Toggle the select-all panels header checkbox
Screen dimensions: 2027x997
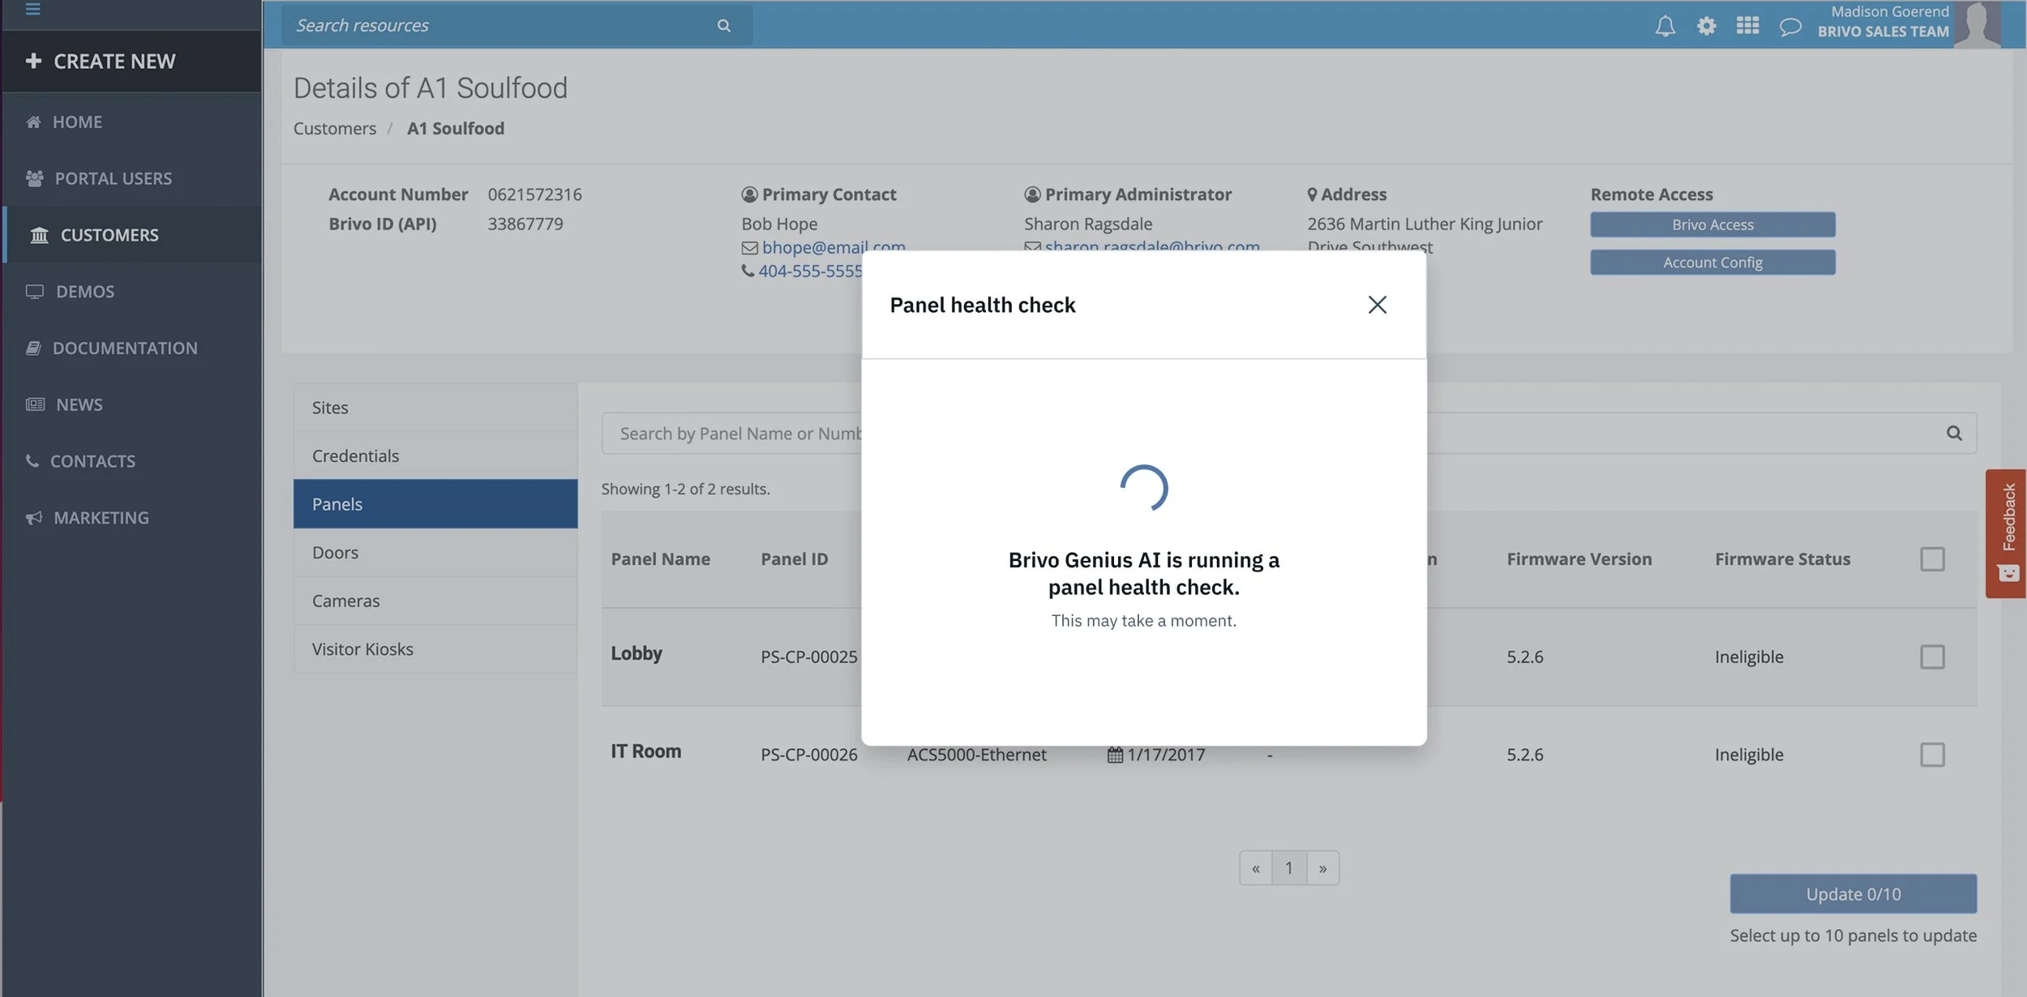(1932, 559)
